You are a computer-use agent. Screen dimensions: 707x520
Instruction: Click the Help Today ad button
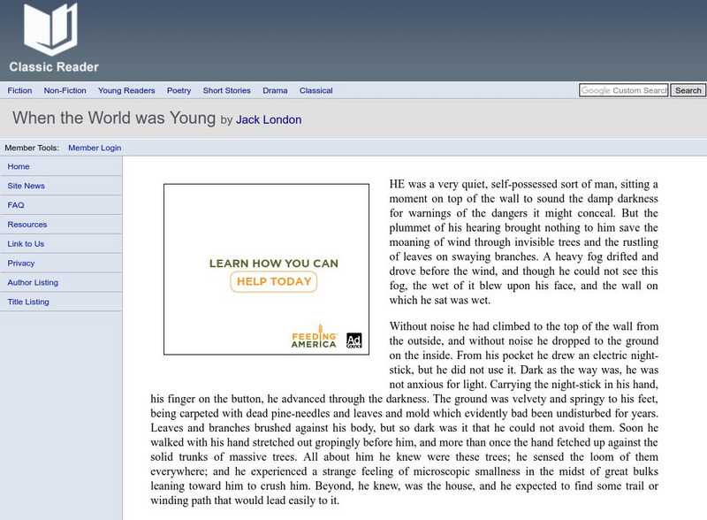(x=273, y=281)
